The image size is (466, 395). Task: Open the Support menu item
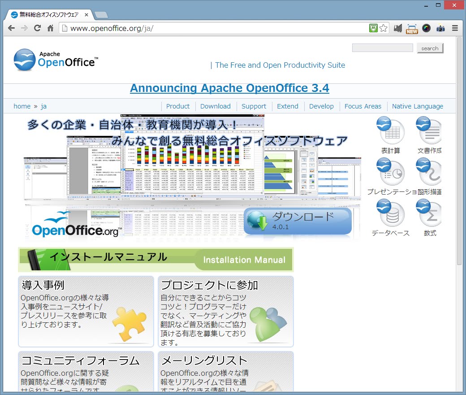pos(254,106)
